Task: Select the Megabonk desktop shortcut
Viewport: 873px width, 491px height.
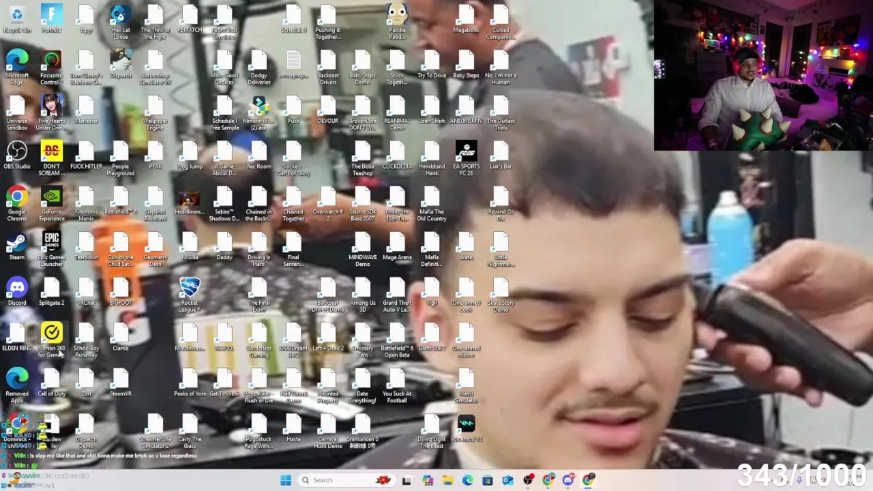Action: tap(466, 18)
